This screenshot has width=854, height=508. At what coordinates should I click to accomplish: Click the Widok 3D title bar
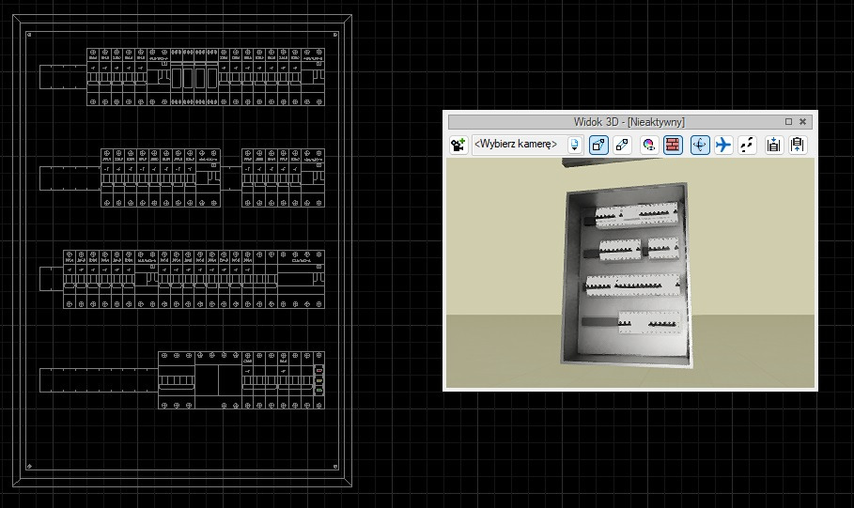(629, 122)
